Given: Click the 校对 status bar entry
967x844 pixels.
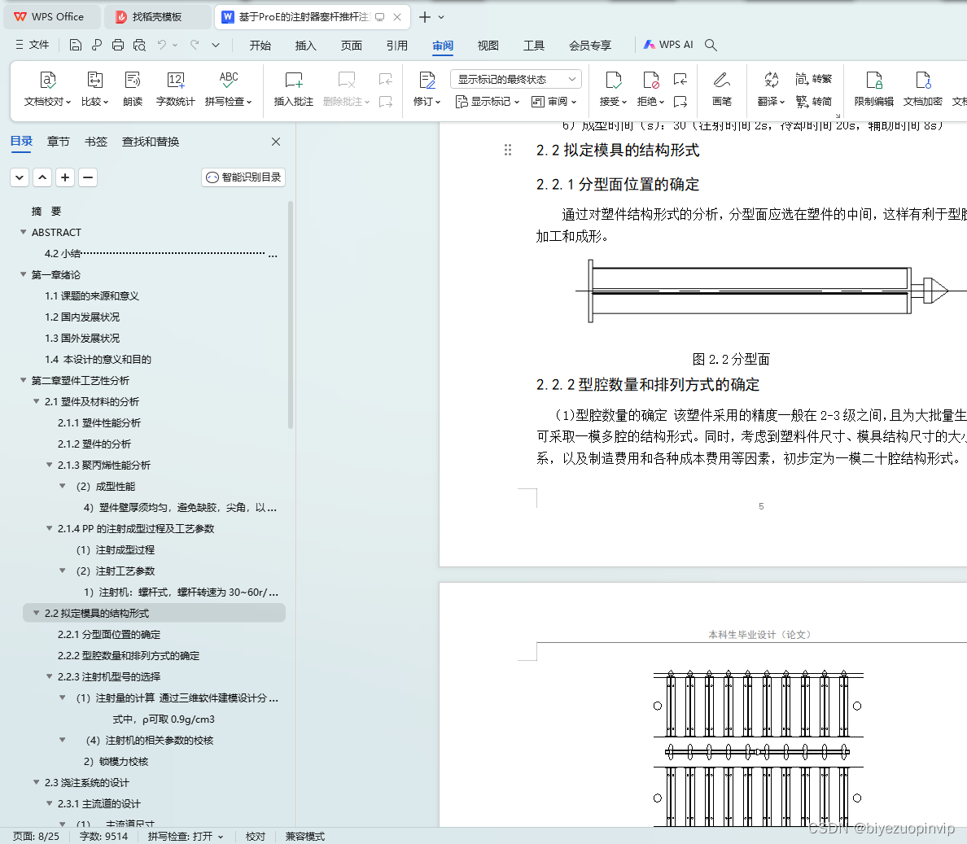Looking at the screenshot, I should point(256,837).
